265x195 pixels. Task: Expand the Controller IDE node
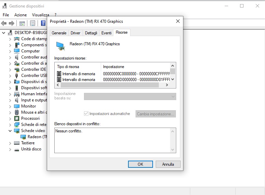tap(10, 69)
